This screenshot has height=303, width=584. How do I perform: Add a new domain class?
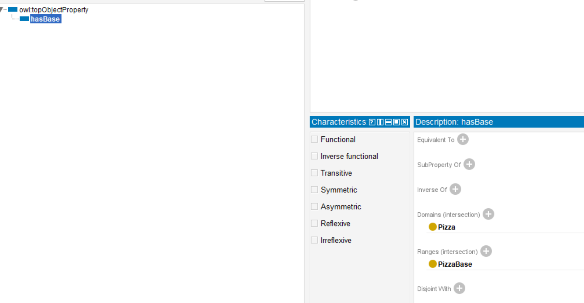(x=488, y=214)
